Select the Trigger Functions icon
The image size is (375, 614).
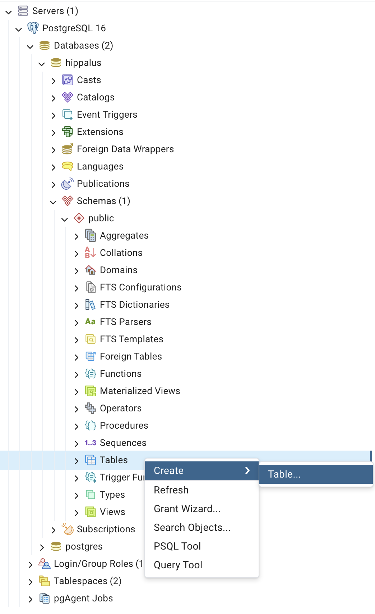[91, 477]
